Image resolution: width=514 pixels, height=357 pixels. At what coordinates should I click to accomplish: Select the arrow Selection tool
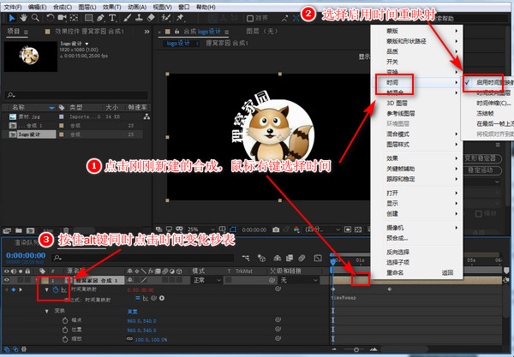(x=12, y=18)
